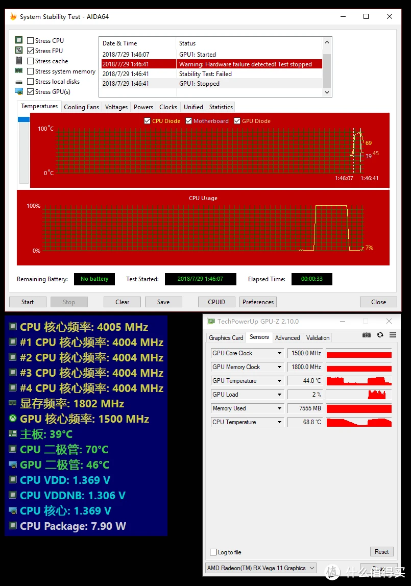This screenshot has height=586, width=411.
Task: Click the memory icon next to 显存频率
Action: 13,403
